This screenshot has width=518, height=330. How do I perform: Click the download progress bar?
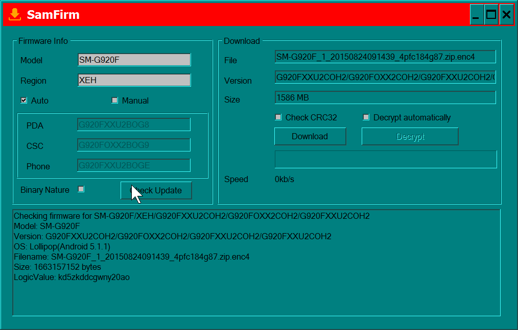coord(386,160)
